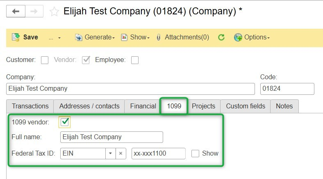Click the Save disk icon
323x179 pixels.
coord(16,37)
